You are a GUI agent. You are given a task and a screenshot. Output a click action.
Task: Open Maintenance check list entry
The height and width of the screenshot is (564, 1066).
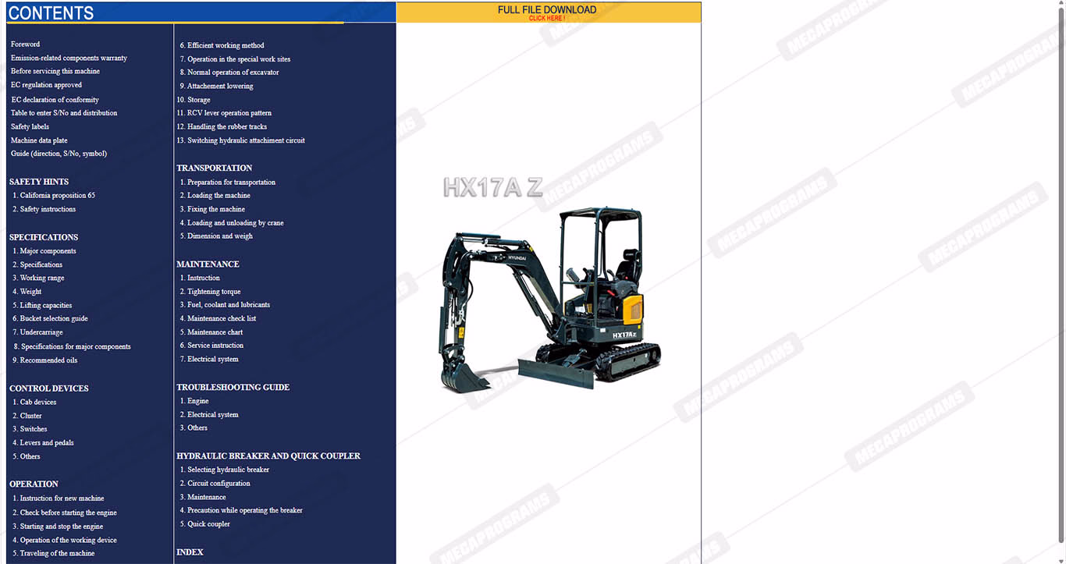(x=221, y=319)
